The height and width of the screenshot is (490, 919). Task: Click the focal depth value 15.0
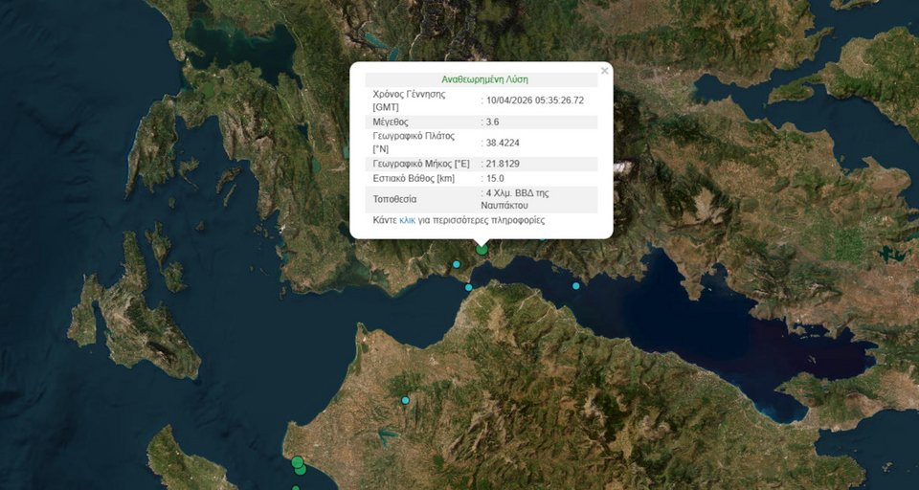pos(495,178)
